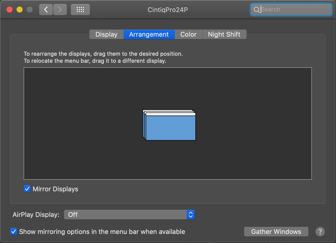Minimize window with the yellow button

point(20,10)
